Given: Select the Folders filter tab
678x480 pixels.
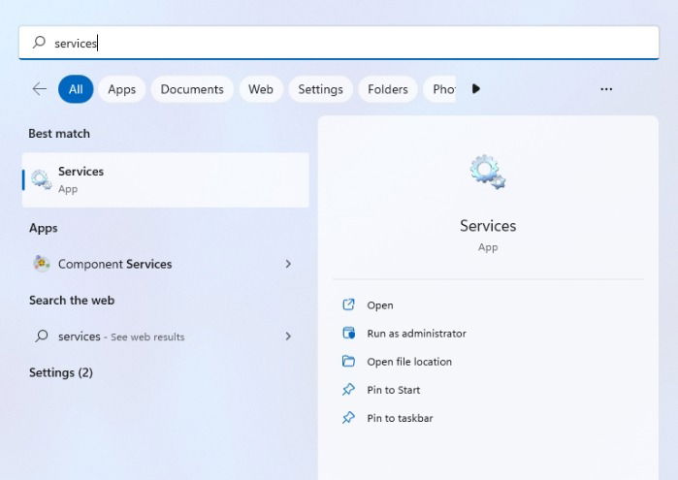Looking at the screenshot, I should pyautogui.click(x=388, y=89).
